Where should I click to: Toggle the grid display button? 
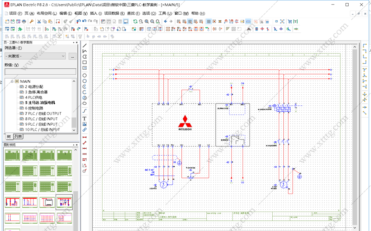[x=209, y=21]
